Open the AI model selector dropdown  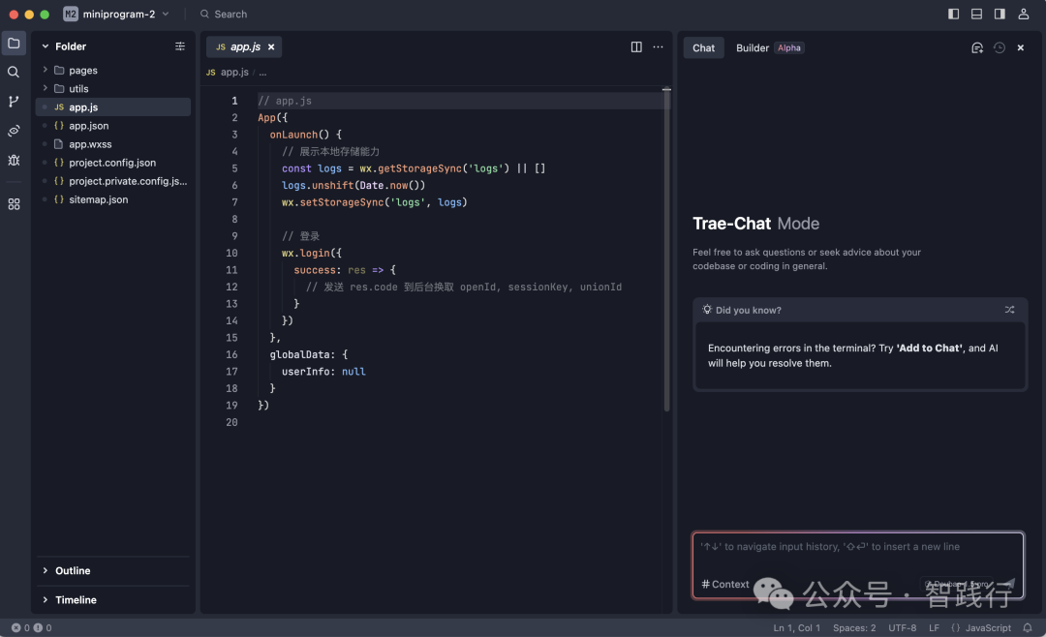point(957,585)
